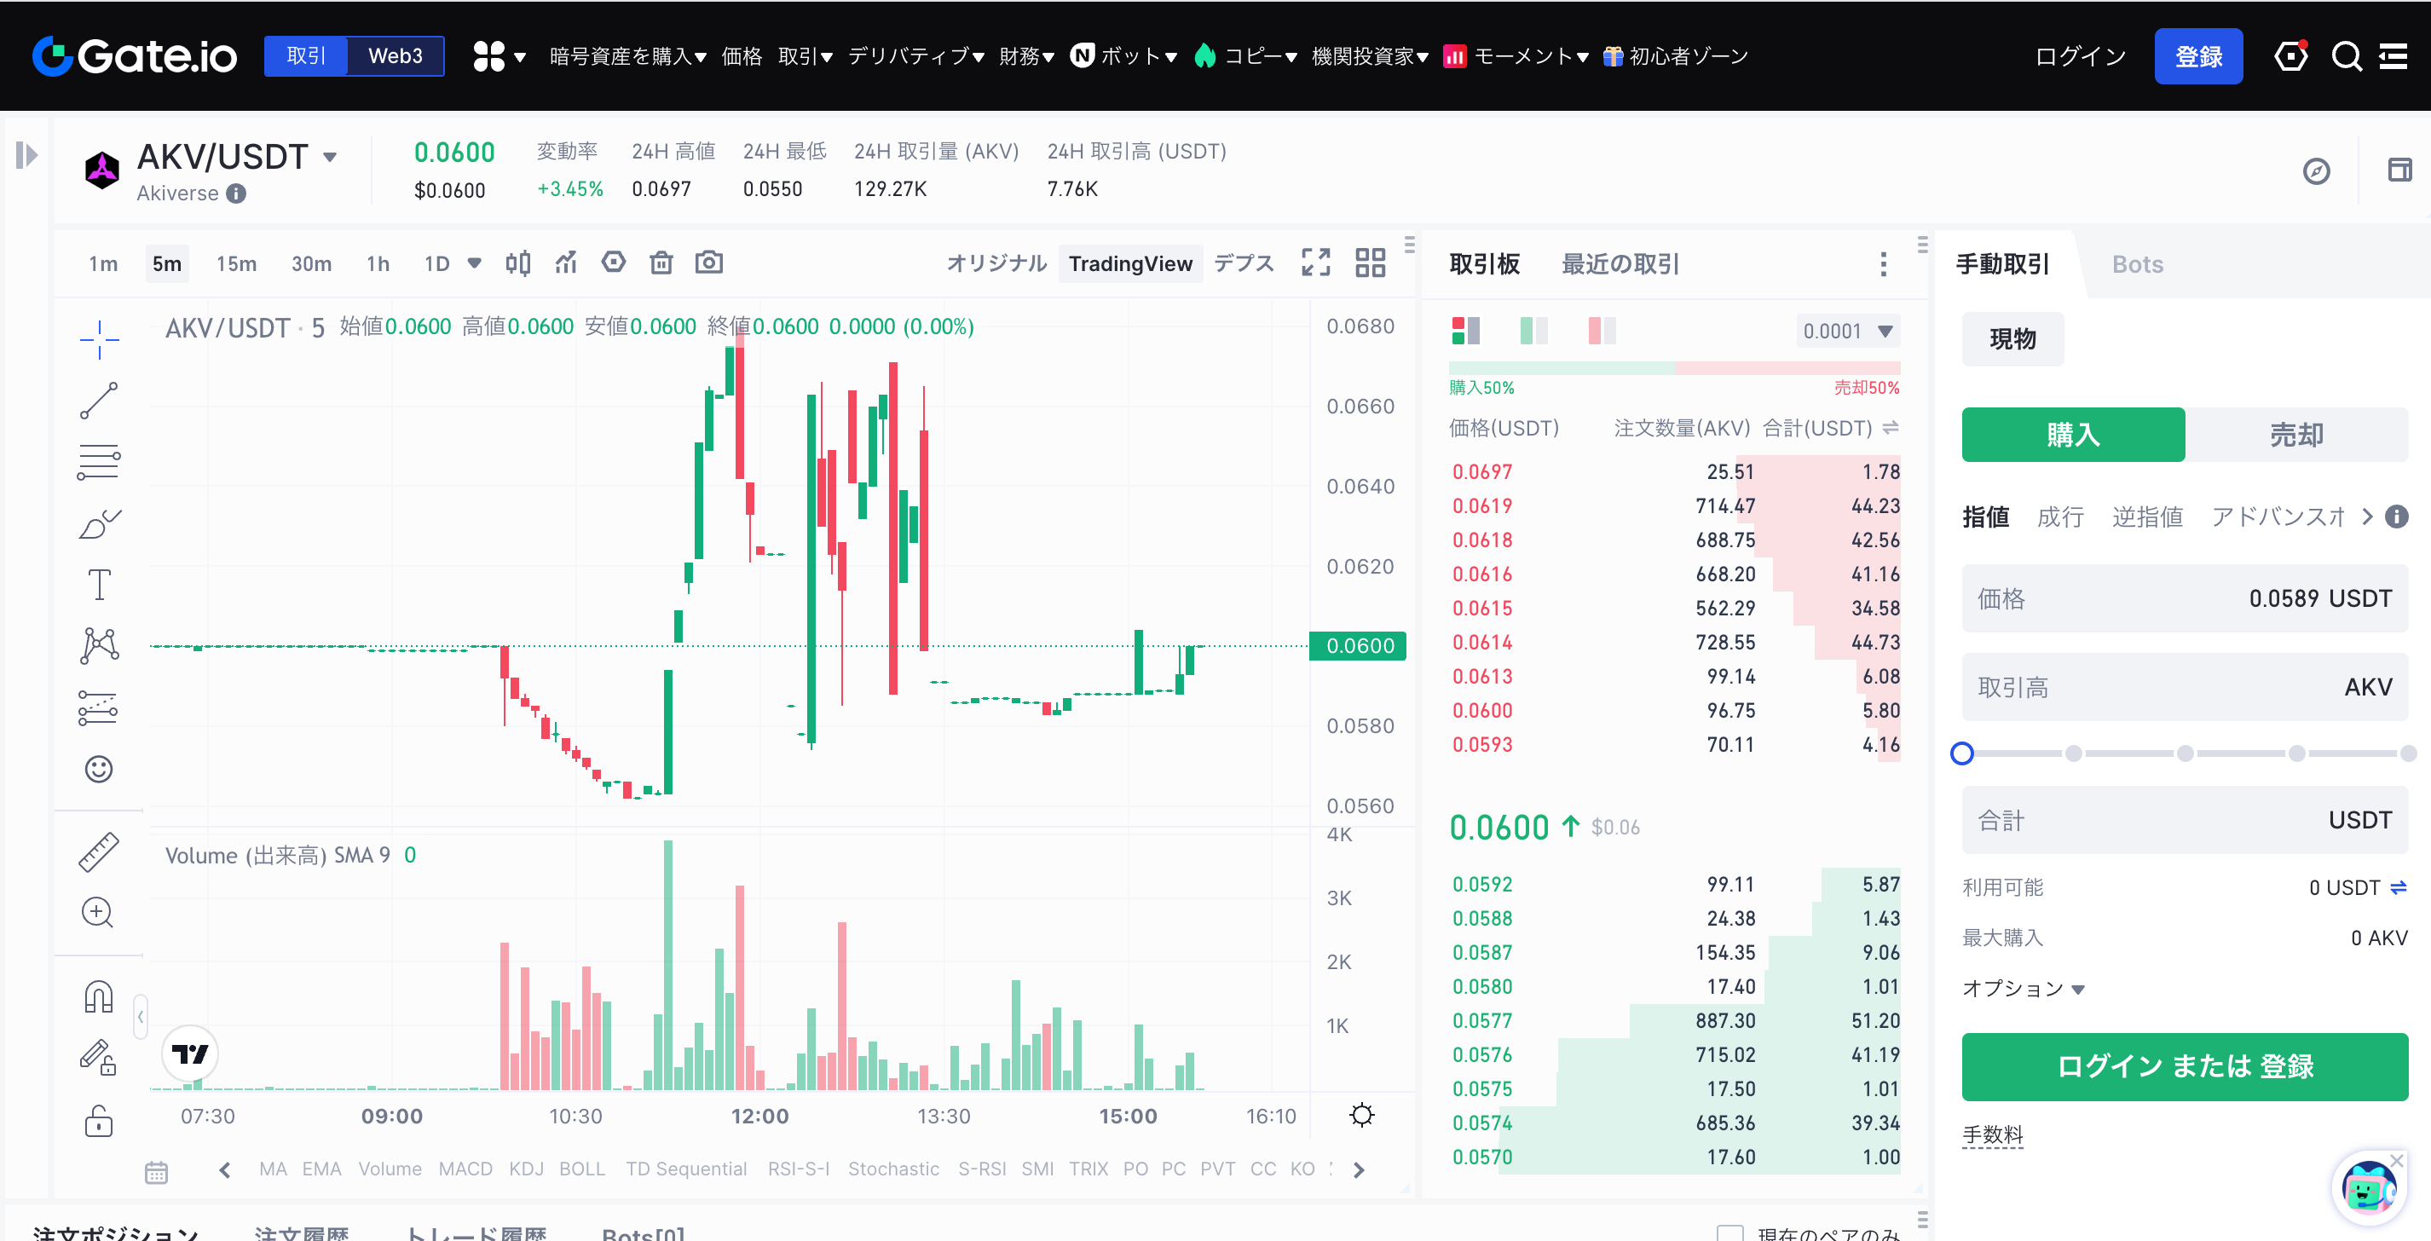Image resolution: width=2431 pixels, height=1241 pixels.
Task: Click the Akiverse info icon
Action: [x=237, y=193]
